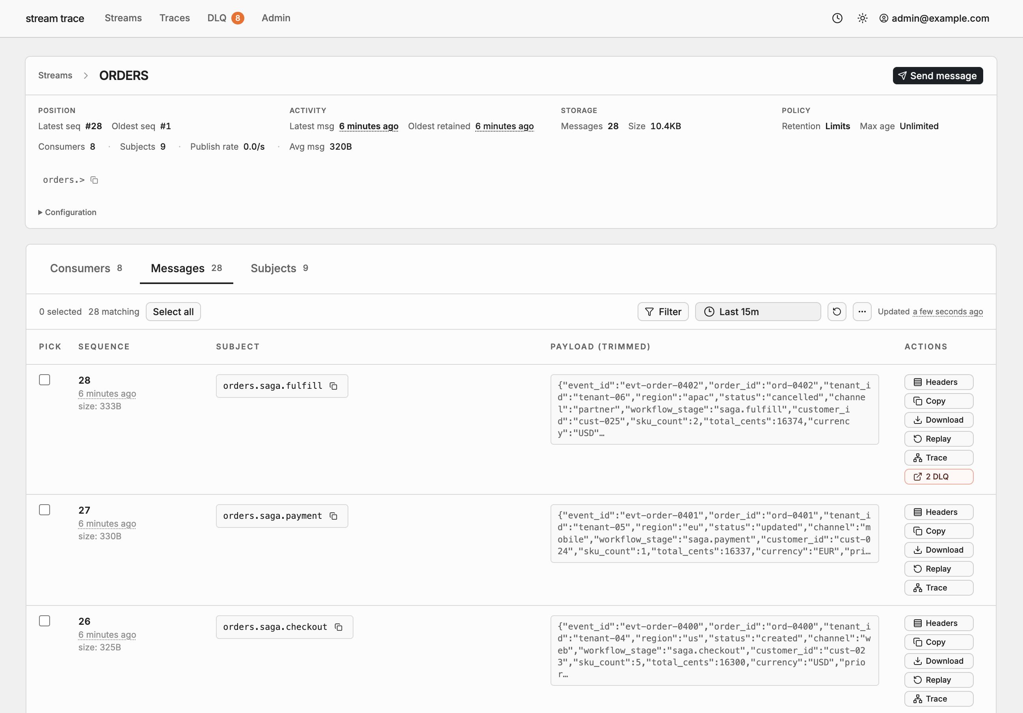
Task: Trace message 28
Action: pos(938,458)
